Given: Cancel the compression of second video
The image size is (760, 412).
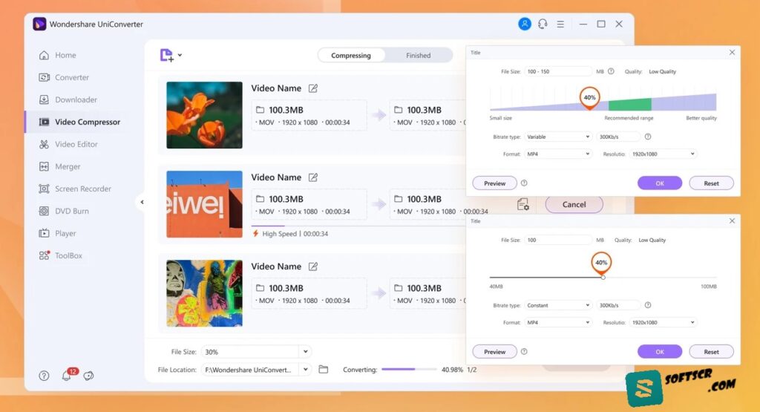Looking at the screenshot, I should pos(574,205).
